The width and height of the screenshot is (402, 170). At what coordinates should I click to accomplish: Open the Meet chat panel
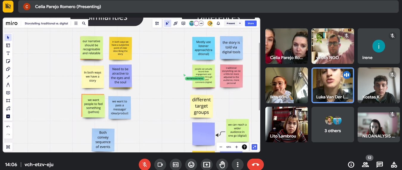click(x=380, y=164)
